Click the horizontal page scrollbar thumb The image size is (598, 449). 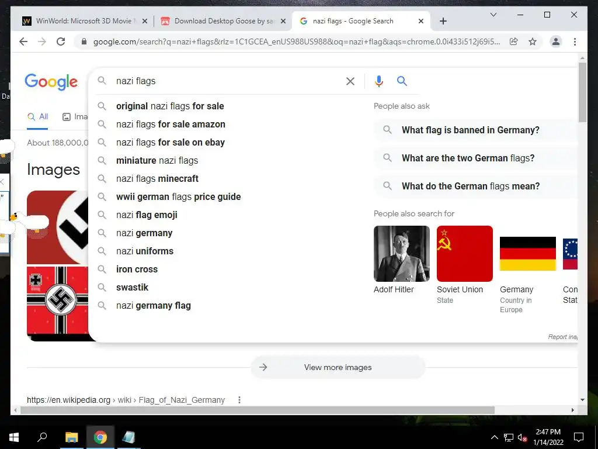click(x=258, y=410)
